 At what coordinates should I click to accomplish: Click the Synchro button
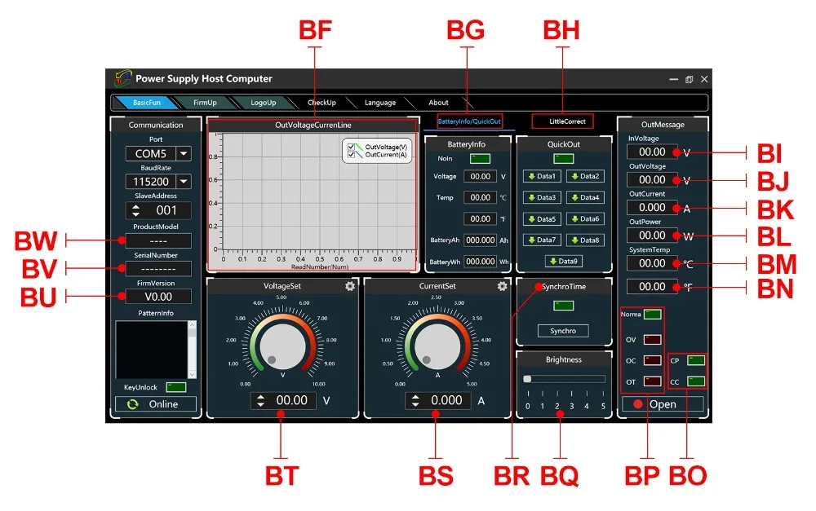point(563,331)
